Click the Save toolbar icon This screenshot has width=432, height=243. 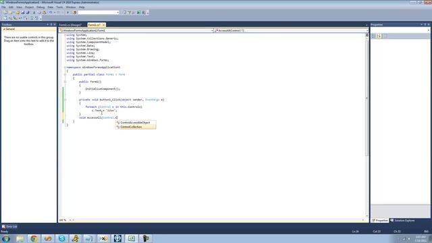point(23,12)
